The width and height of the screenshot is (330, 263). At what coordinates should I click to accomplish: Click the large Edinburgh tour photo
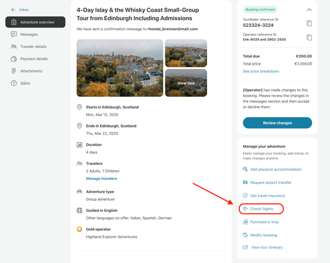coord(120,68)
